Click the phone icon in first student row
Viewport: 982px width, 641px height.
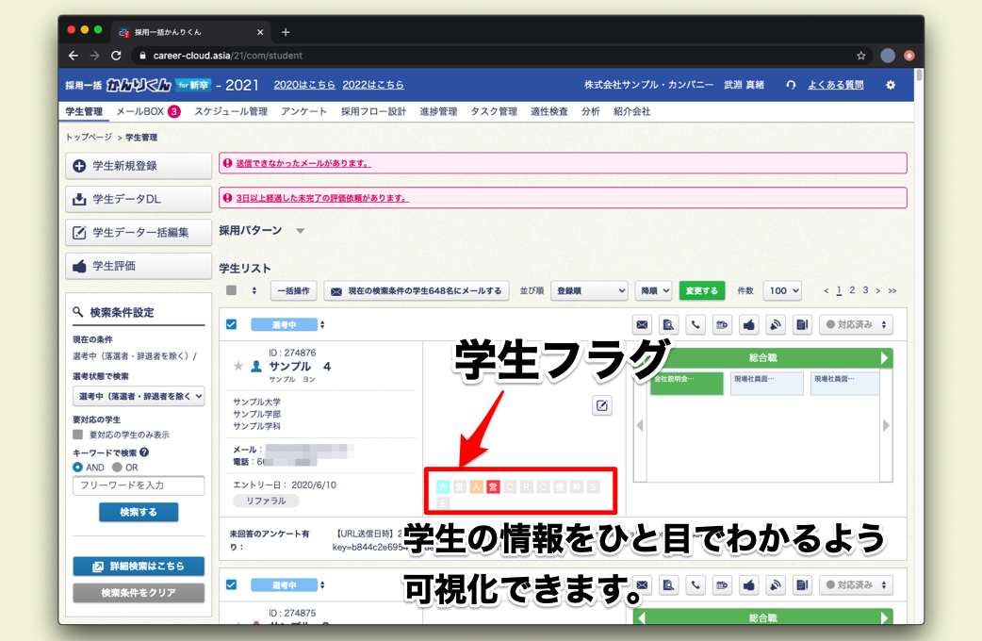tap(696, 324)
